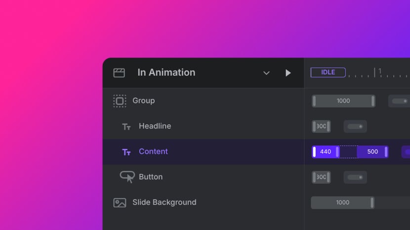This screenshot has height=230, width=410.
Task: Select the Slide Background layer
Action: pos(164,202)
